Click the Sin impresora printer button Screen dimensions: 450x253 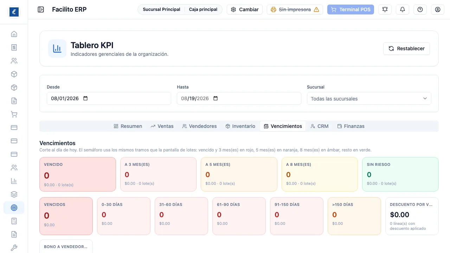295,9
